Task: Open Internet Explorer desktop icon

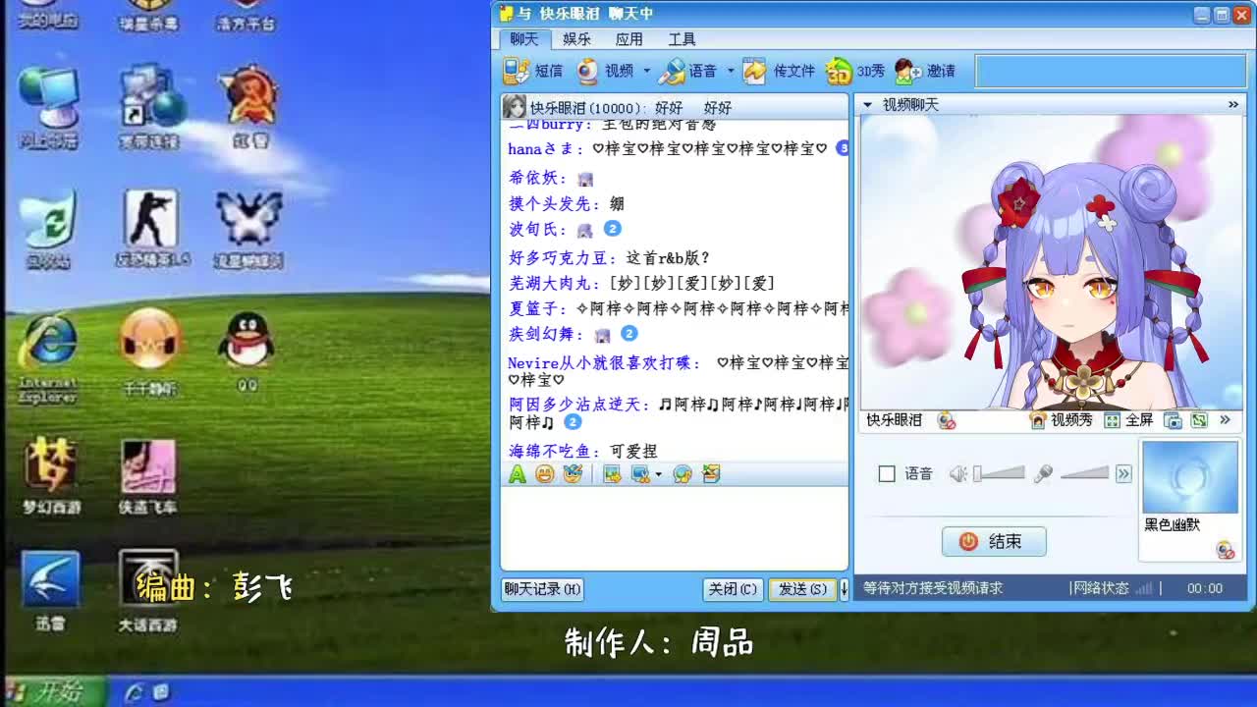Action: click(x=48, y=357)
